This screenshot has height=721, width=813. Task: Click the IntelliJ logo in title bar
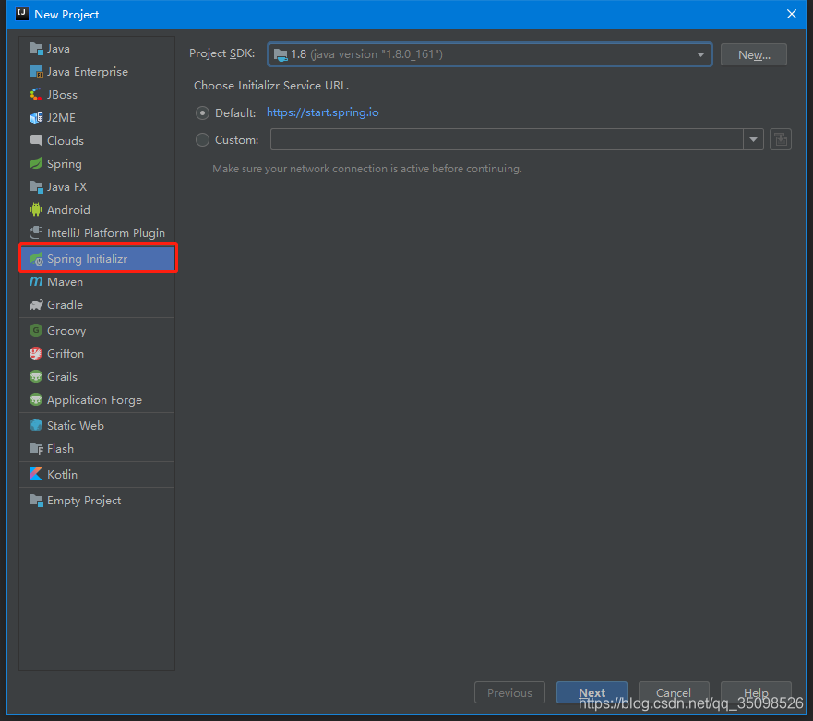pyautogui.click(x=22, y=14)
